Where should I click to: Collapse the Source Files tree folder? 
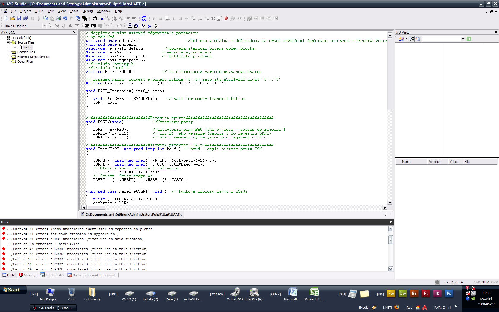pyautogui.click(x=8, y=42)
